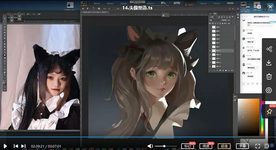Switch to the 图层 panel tab
276x150 pixels.
pyautogui.click(x=215, y=14)
